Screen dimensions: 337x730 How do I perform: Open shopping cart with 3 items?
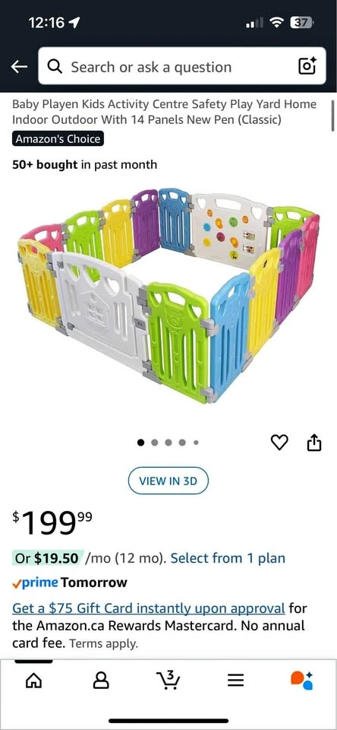pyautogui.click(x=168, y=680)
